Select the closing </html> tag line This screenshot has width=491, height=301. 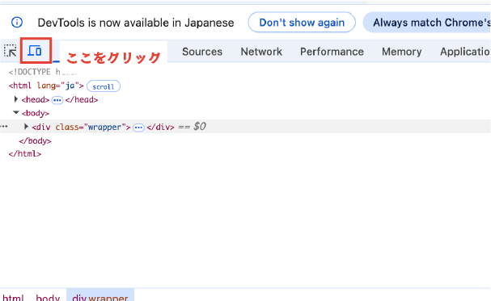tap(25, 154)
